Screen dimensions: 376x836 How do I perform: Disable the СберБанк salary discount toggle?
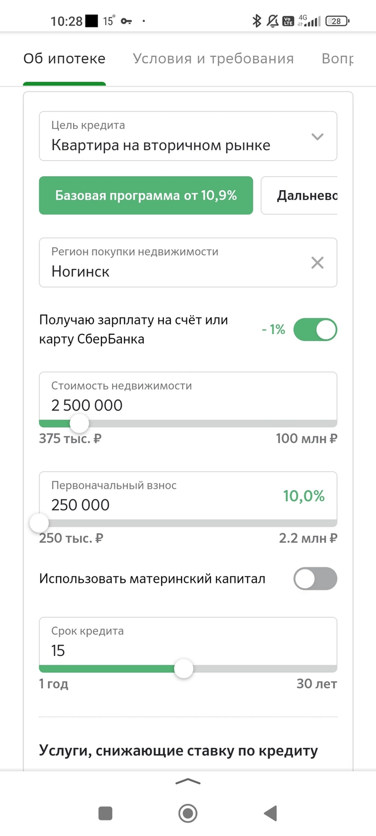pyautogui.click(x=315, y=330)
